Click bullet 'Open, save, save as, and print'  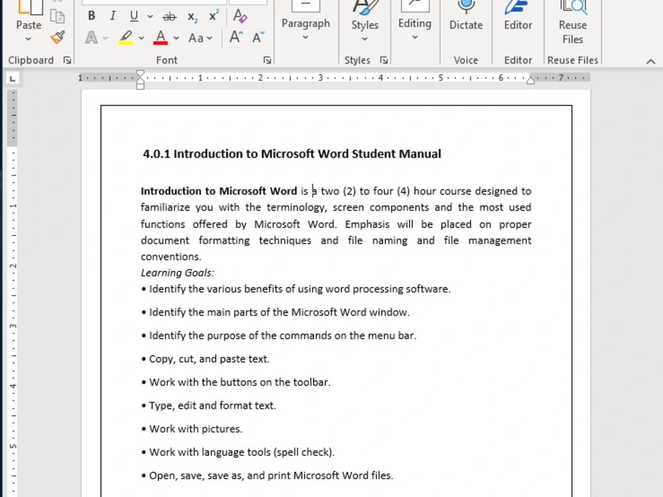point(267,475)
